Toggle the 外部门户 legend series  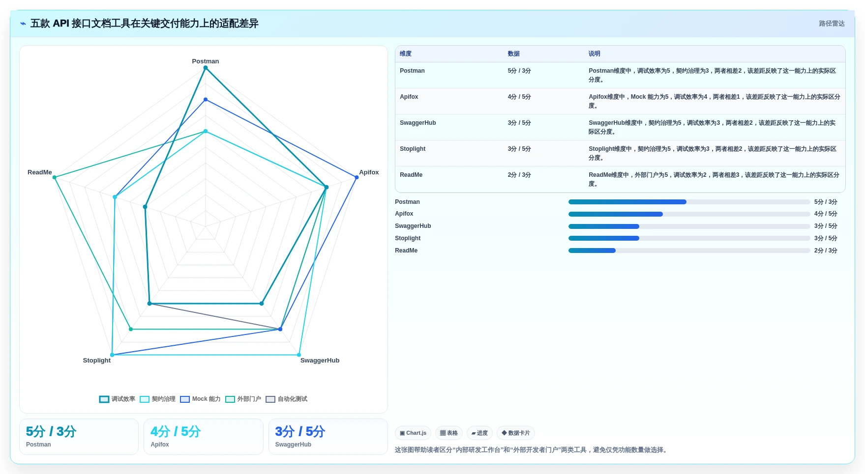click(x=243, y=399)
